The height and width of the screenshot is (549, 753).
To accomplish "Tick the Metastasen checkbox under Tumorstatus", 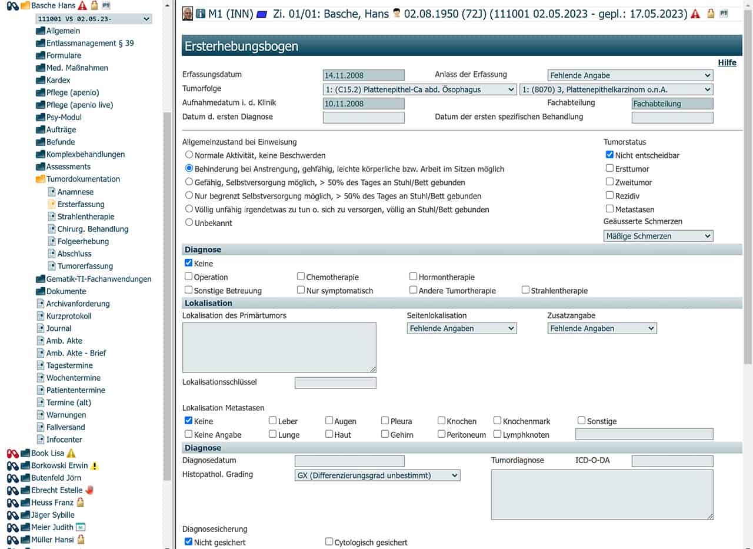I will [x=609, y=209].
